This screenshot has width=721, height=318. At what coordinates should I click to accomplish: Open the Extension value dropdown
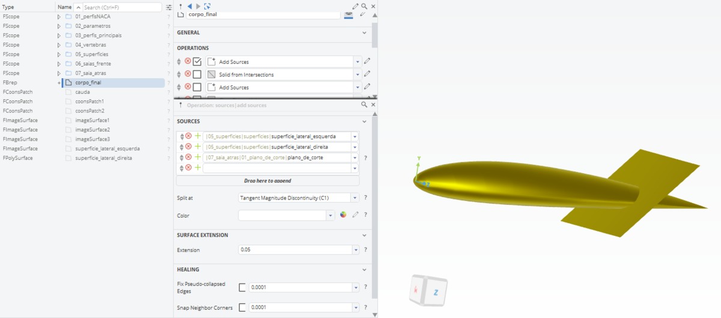[x=355, y=249]
